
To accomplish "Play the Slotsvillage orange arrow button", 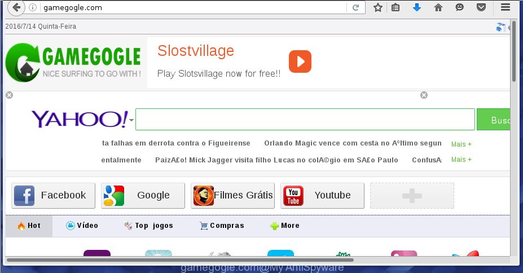I will [300, 61].
